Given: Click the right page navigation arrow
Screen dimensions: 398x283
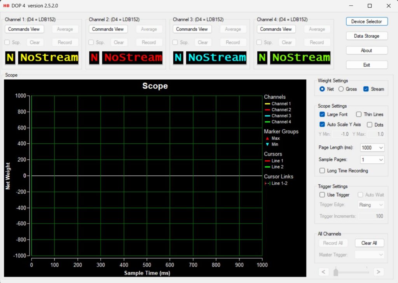Looking at the screenshot, I should coord(378,272).
